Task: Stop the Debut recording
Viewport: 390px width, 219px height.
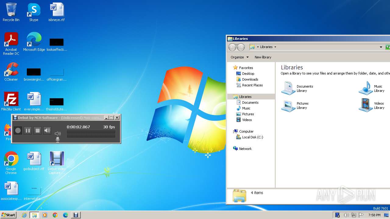Action: click(x=37, y=130)
